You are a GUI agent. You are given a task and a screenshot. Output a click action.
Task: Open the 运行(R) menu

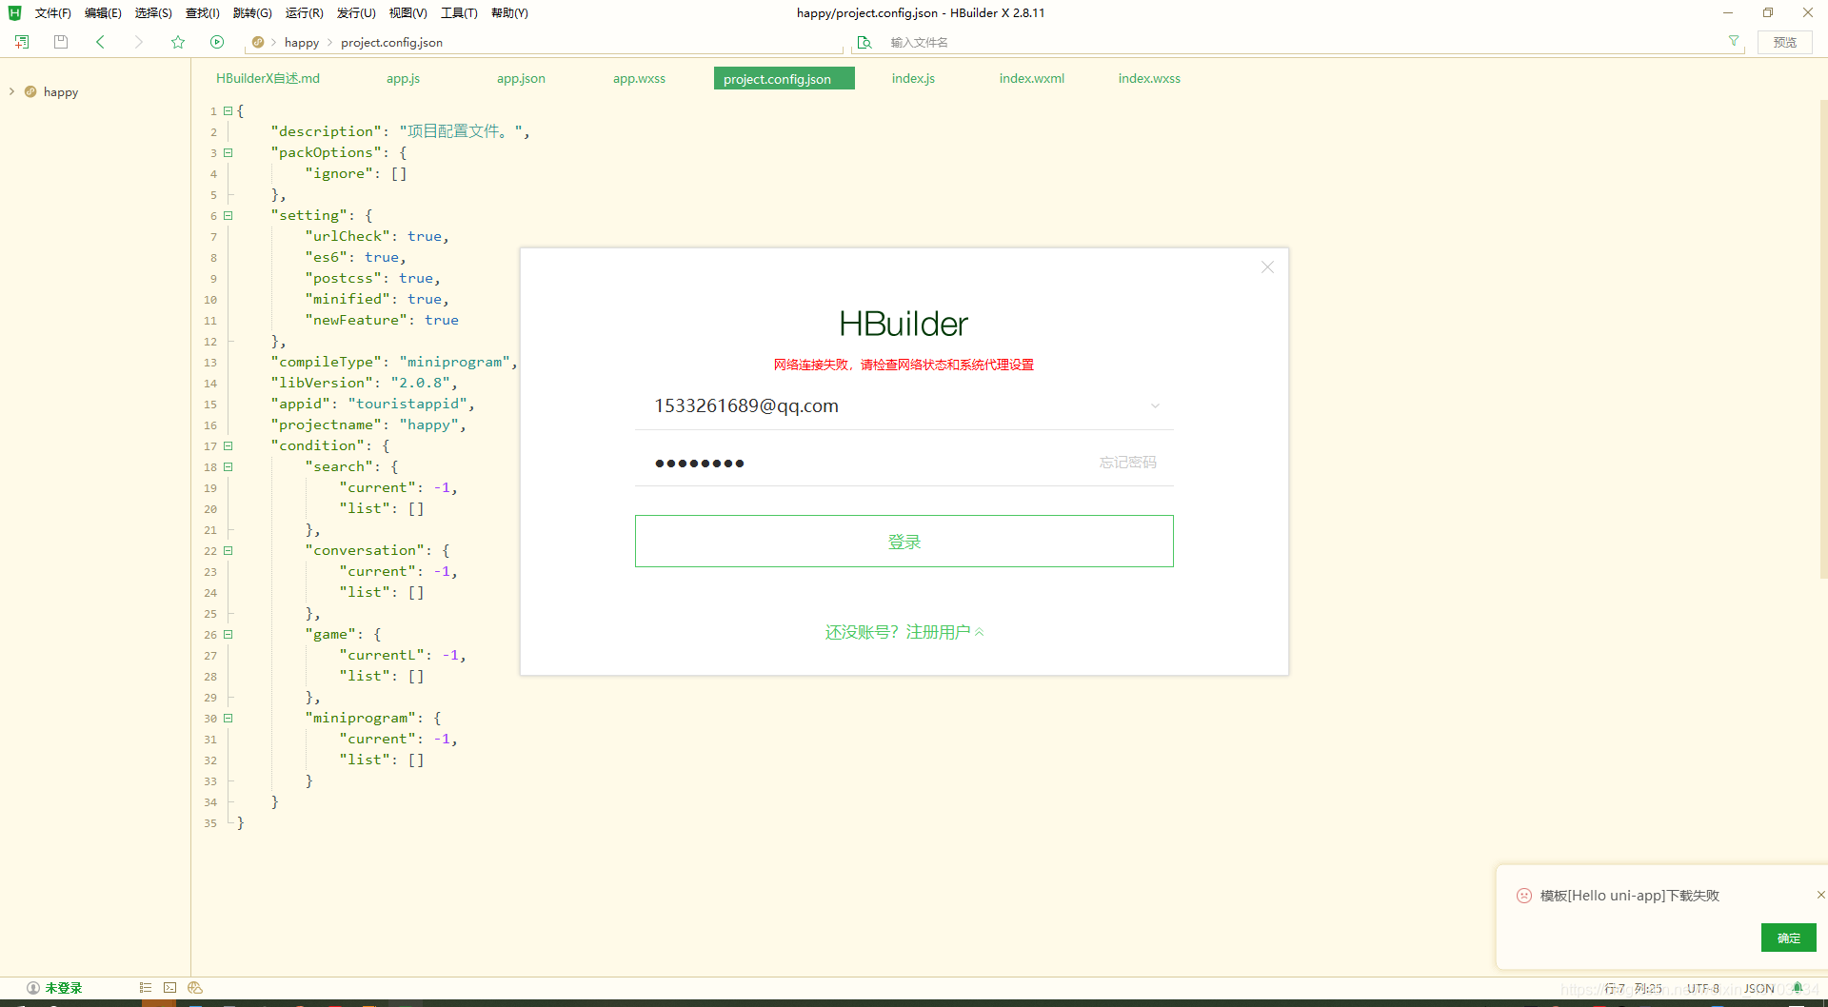305,13
